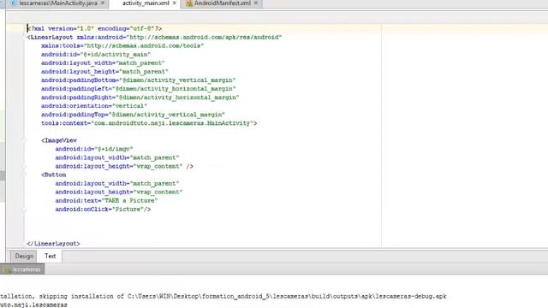Click the lescameras run configuration icon
The image size is (548, 308).
7,269
